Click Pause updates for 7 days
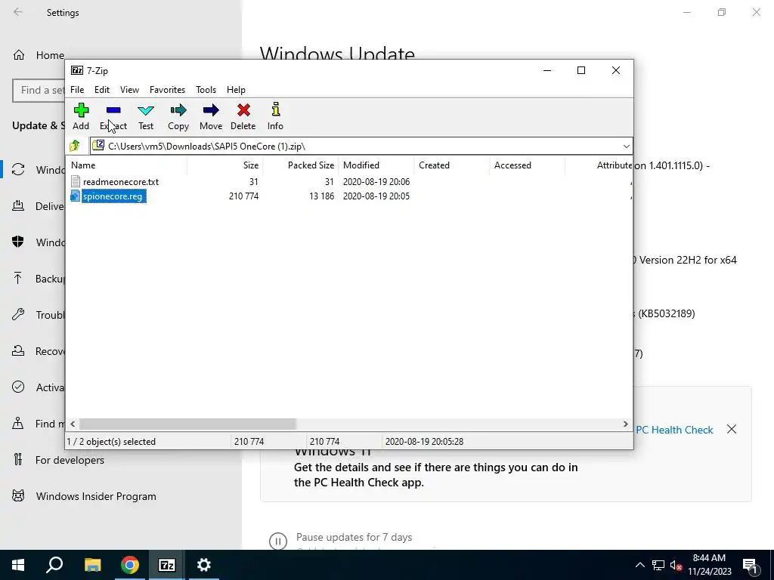The image size is (774, 580). point(354,537)
